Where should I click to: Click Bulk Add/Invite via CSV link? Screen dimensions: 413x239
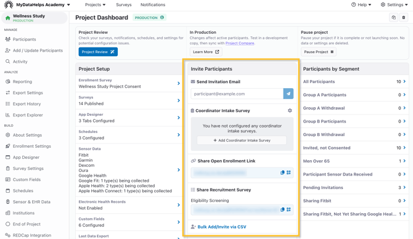(x=222, y=227)
